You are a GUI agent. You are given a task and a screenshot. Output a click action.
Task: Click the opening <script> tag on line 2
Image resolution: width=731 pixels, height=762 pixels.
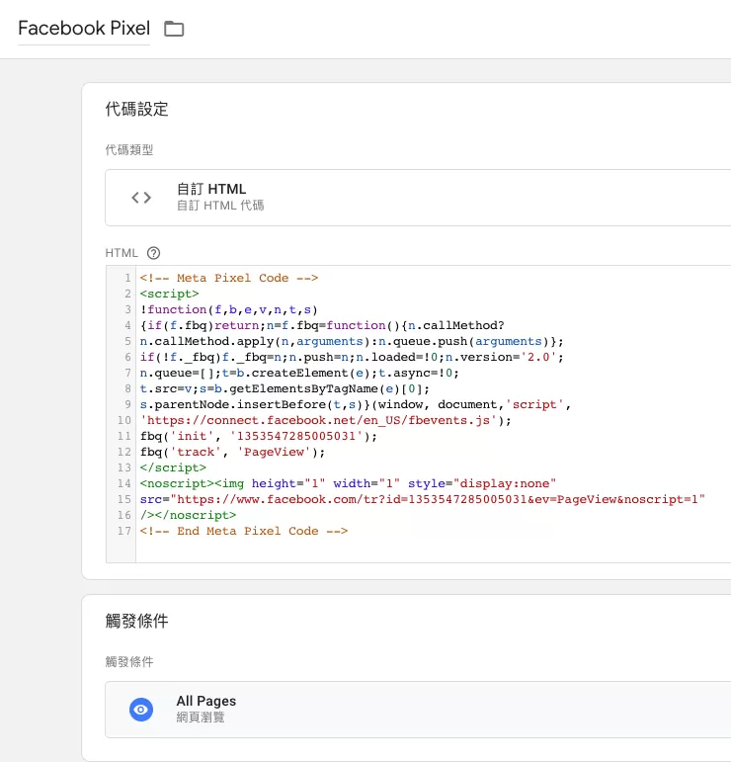click(170, 294)
